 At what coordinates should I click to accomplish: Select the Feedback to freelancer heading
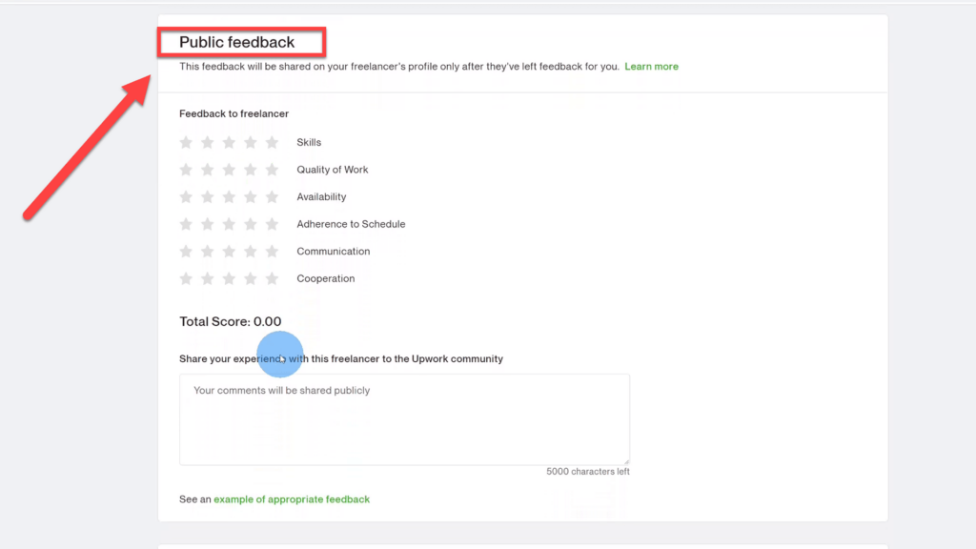tap(234, 114)
